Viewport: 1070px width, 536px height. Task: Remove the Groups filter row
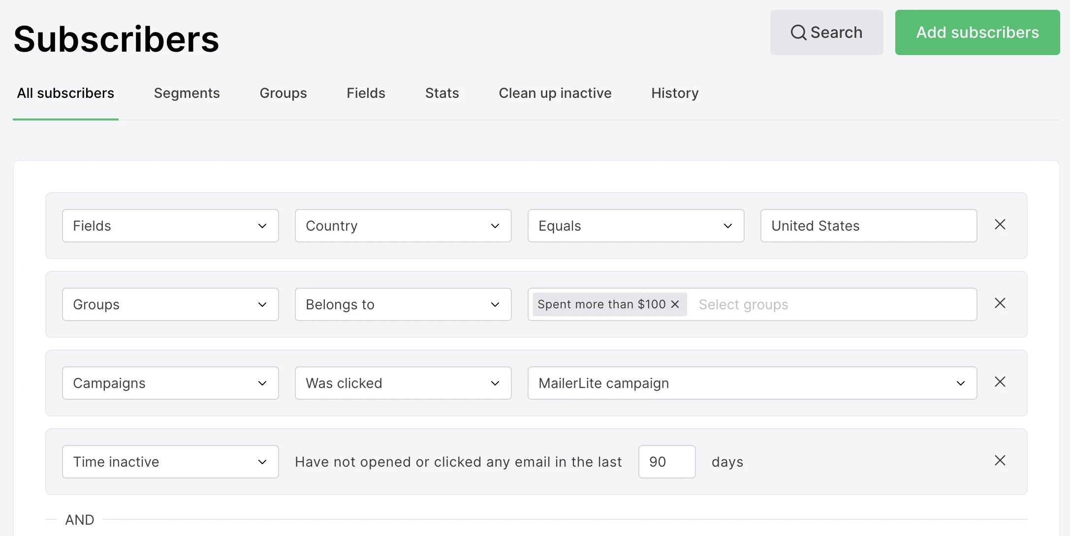click(1000, 303)
